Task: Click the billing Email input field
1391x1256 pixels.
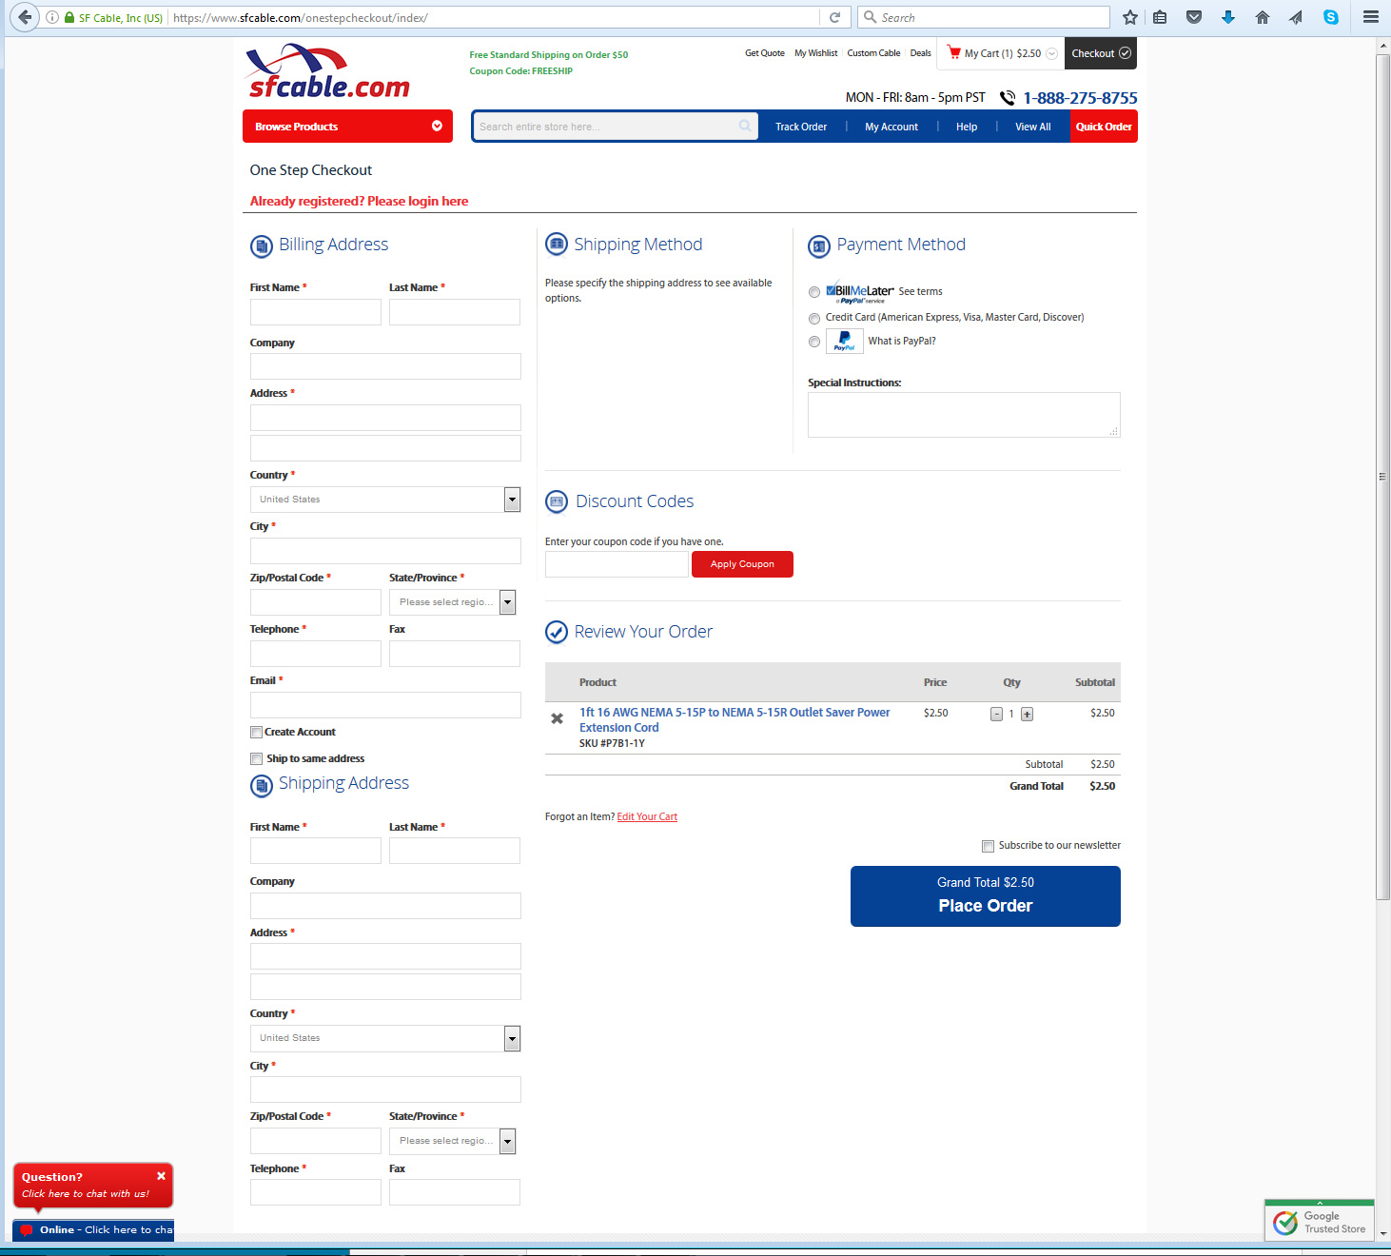Action: tap(385, 705)
